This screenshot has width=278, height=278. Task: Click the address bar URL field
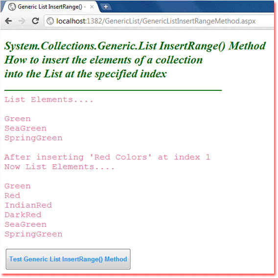[159, 21]
